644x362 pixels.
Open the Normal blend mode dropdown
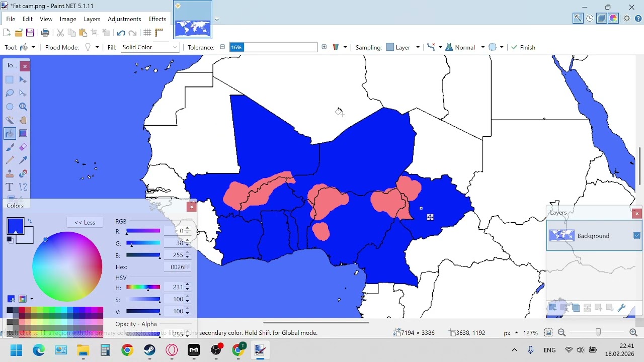point(465,47)
